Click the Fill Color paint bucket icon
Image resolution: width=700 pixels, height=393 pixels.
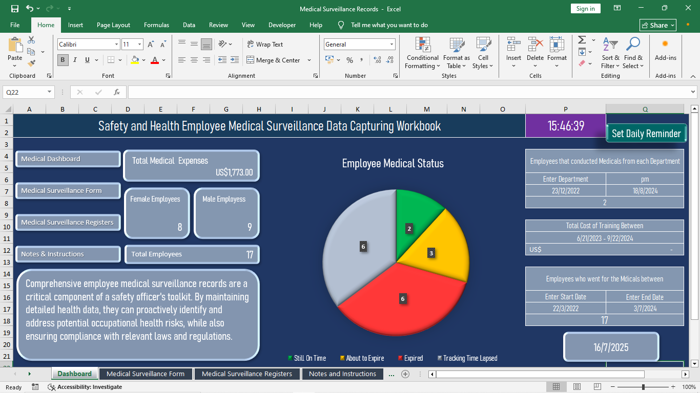pyautogui.click(x=135, y=60)
